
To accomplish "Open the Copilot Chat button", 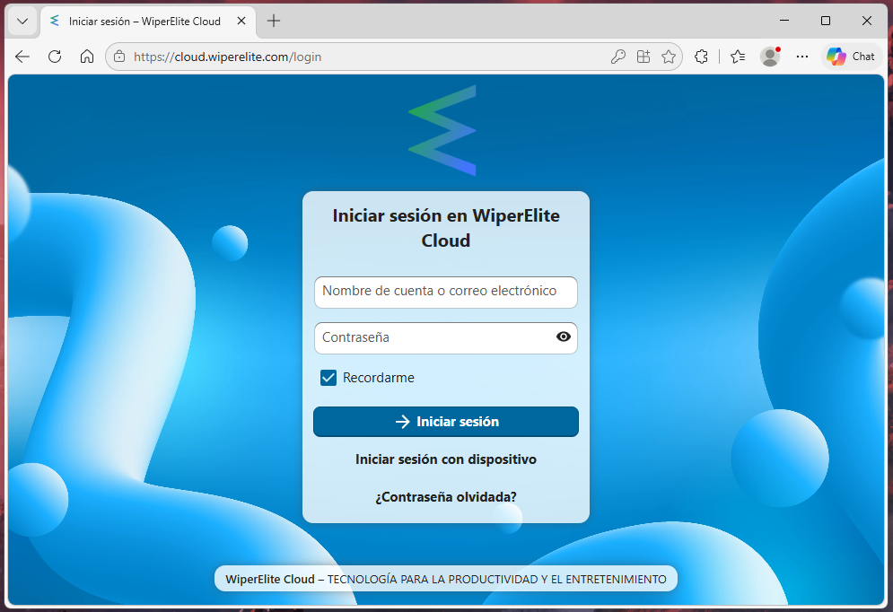I will pyautogui.click(x=852, y=57).
